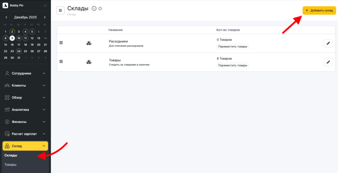338x173 pixels.
Task: Select December 24 in the calendar
Action: [x=19, y=51]
